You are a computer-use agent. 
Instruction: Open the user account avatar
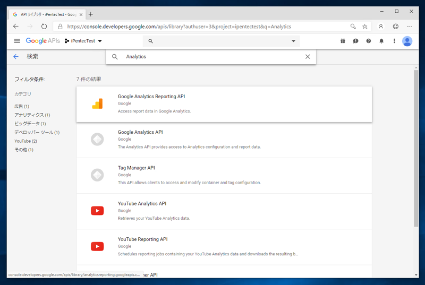(407, 41)
